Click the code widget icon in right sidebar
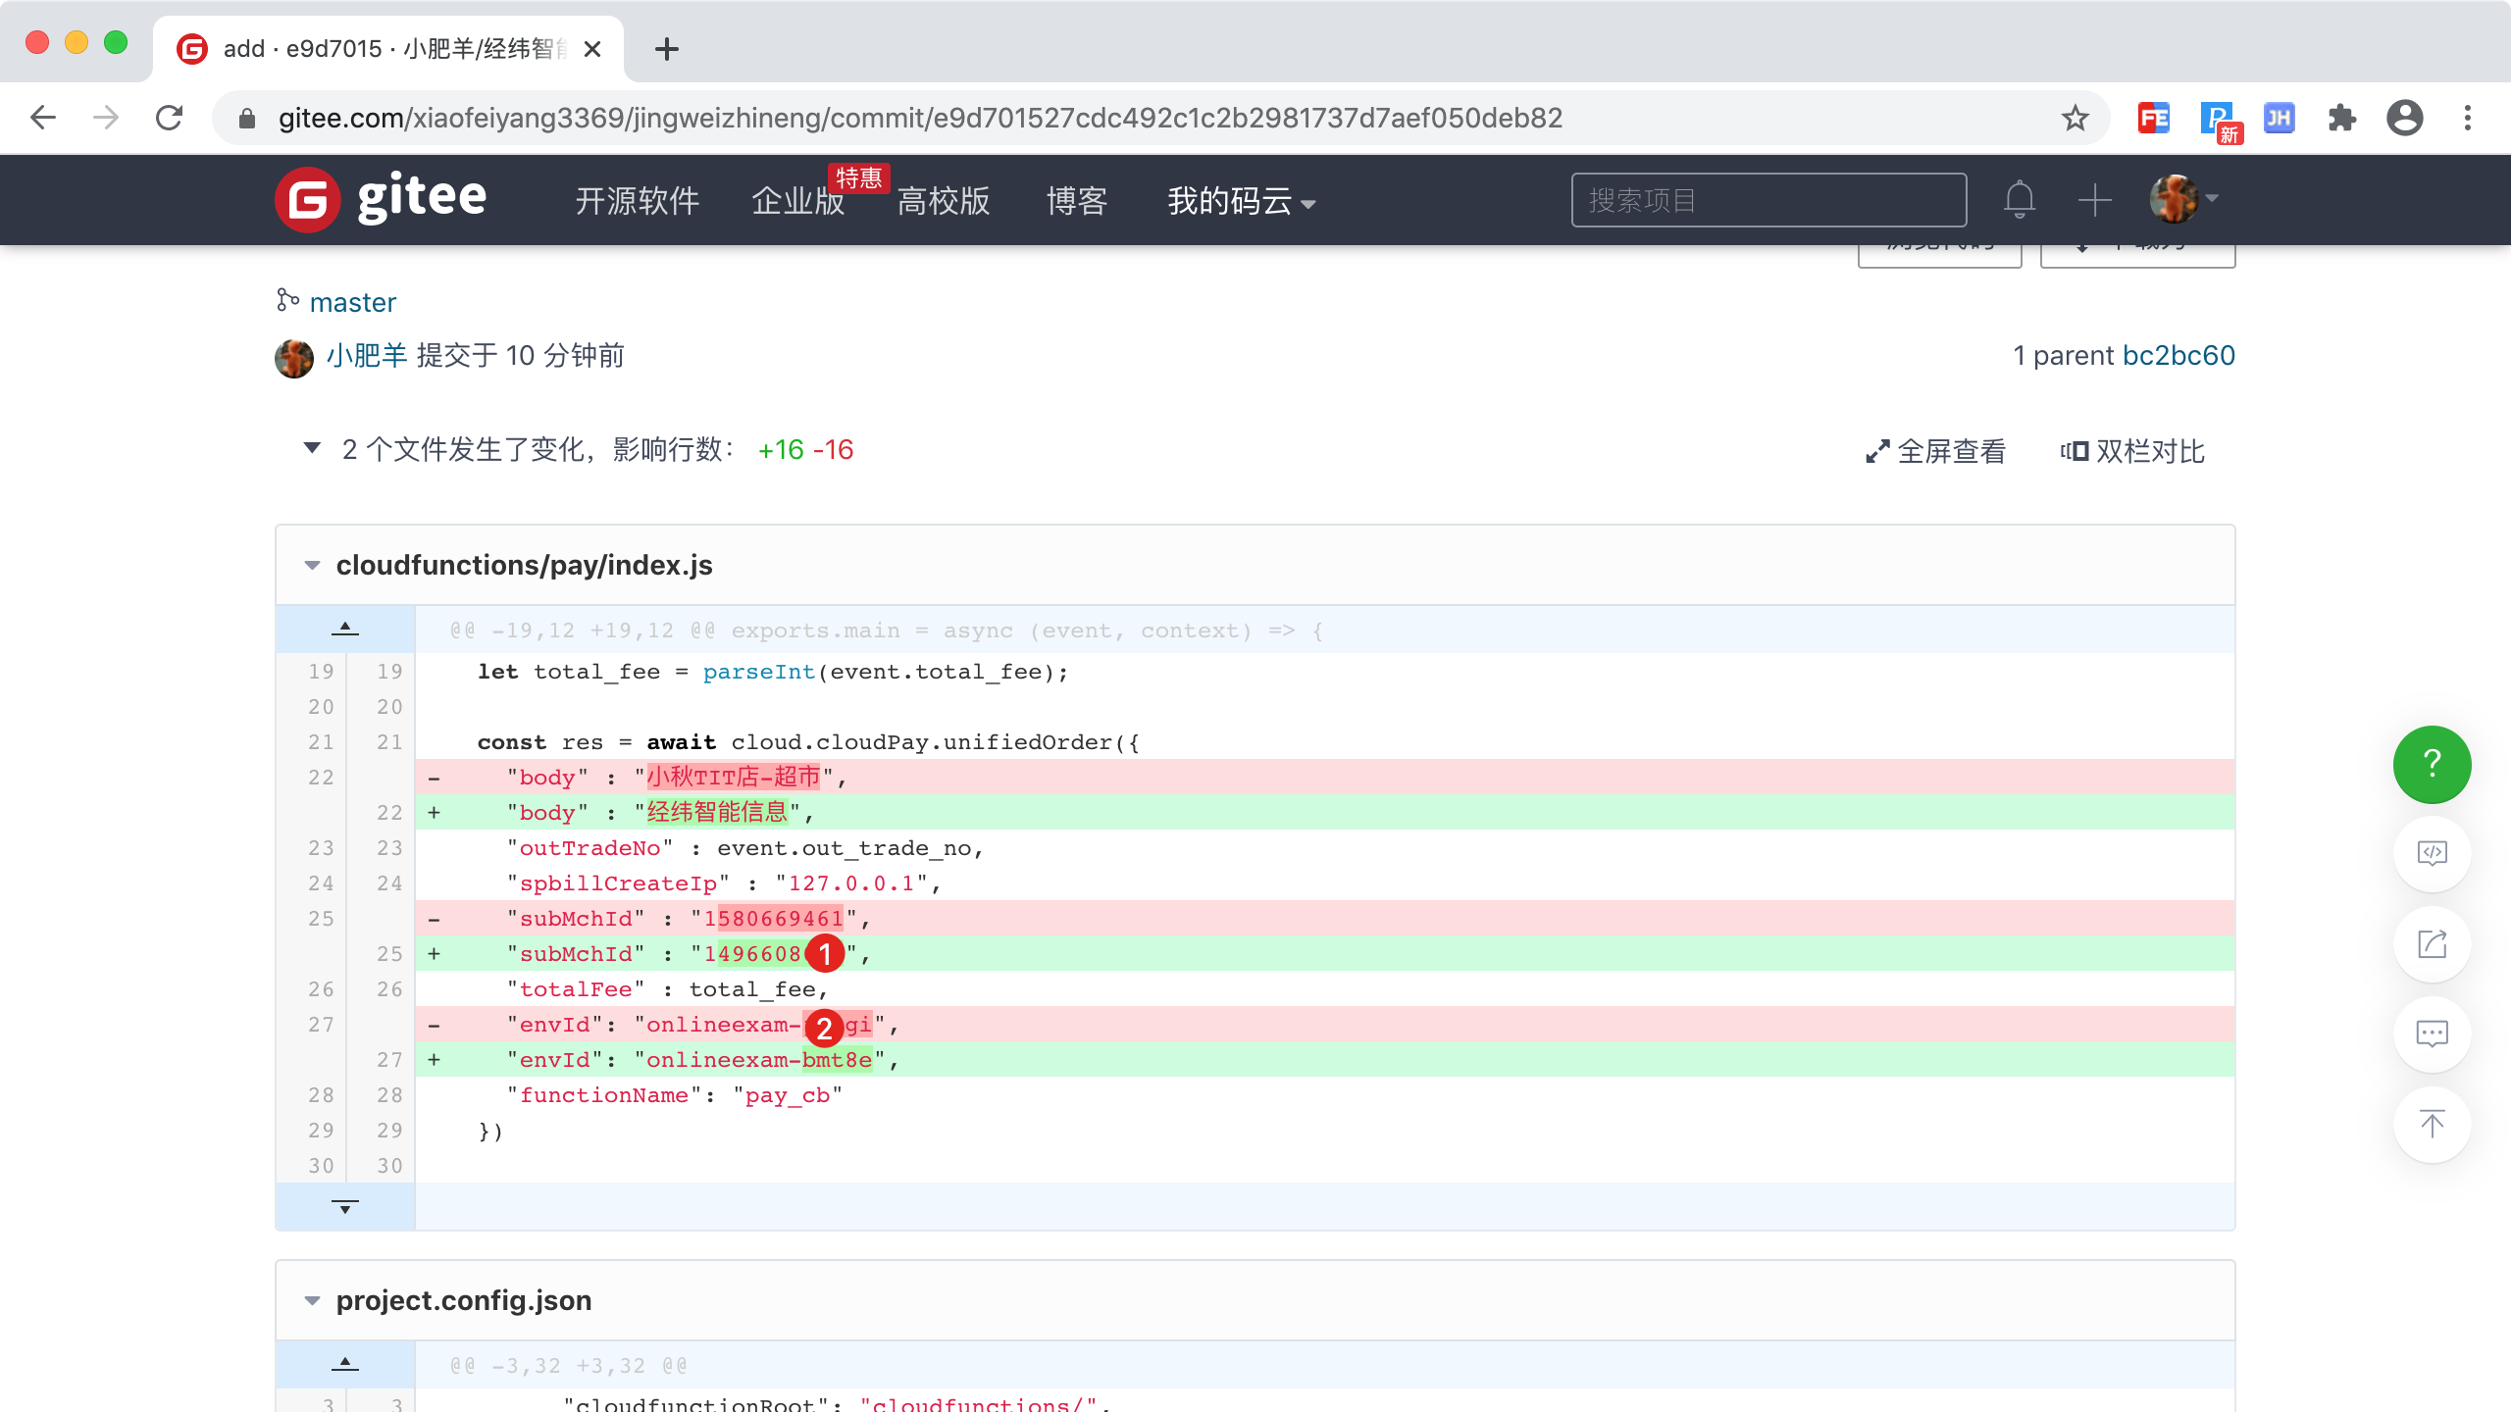The height and width of the screenshot is (1412, 2511). [2432, 853]
